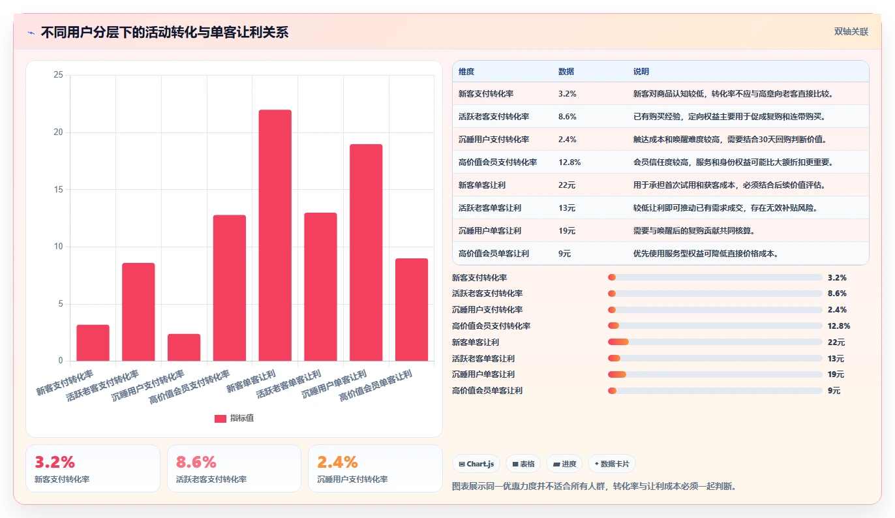Select the 数据卡片 tag label
Image resolution: width=895 pixels, height=518 pixels.
click(x=615, y=464)
